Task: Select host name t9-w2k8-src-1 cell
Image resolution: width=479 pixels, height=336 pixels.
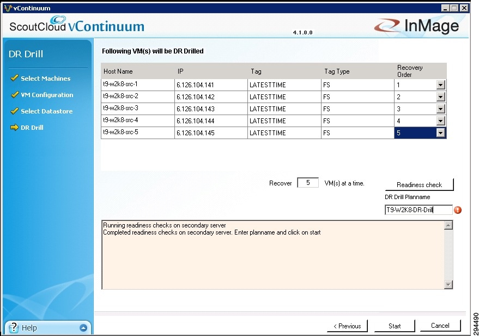Action: (x=138, y=85)
